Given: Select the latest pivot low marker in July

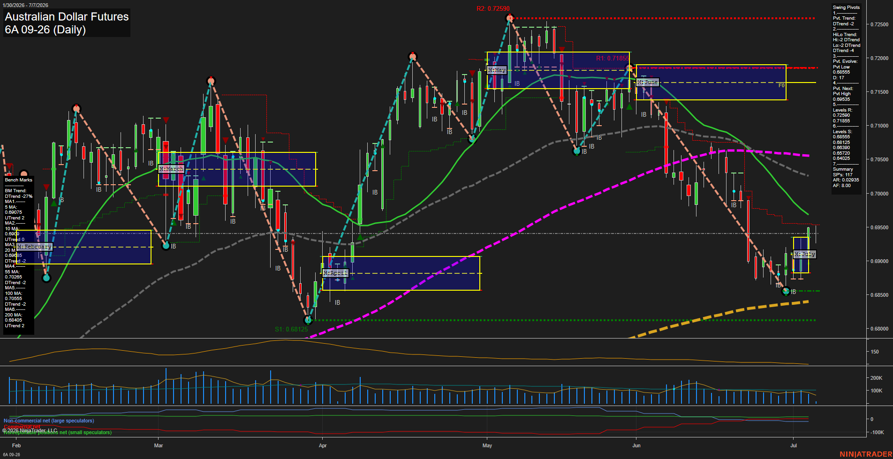Looking at the screenshot, I should [x=786, y=291].
